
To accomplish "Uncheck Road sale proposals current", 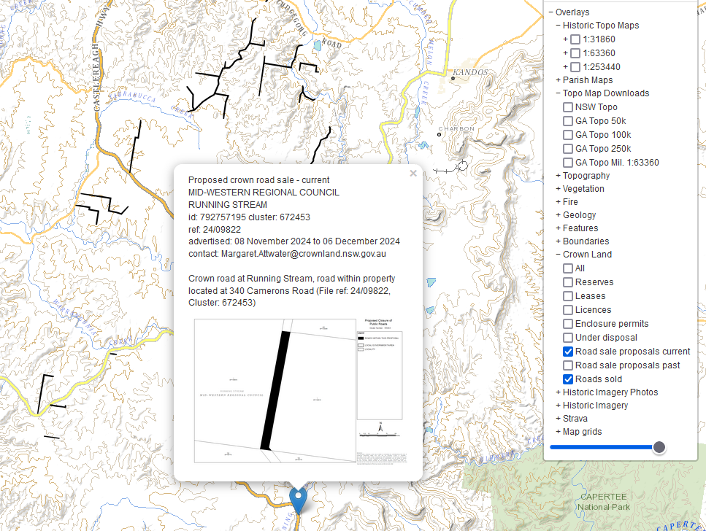I will pyautogui.click(x=568, y=352).
